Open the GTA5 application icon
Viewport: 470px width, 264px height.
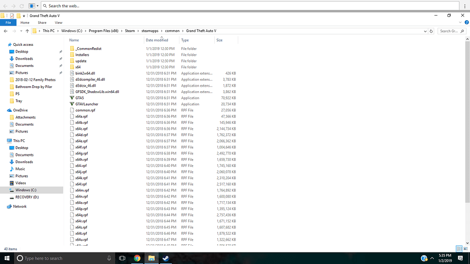72,98
